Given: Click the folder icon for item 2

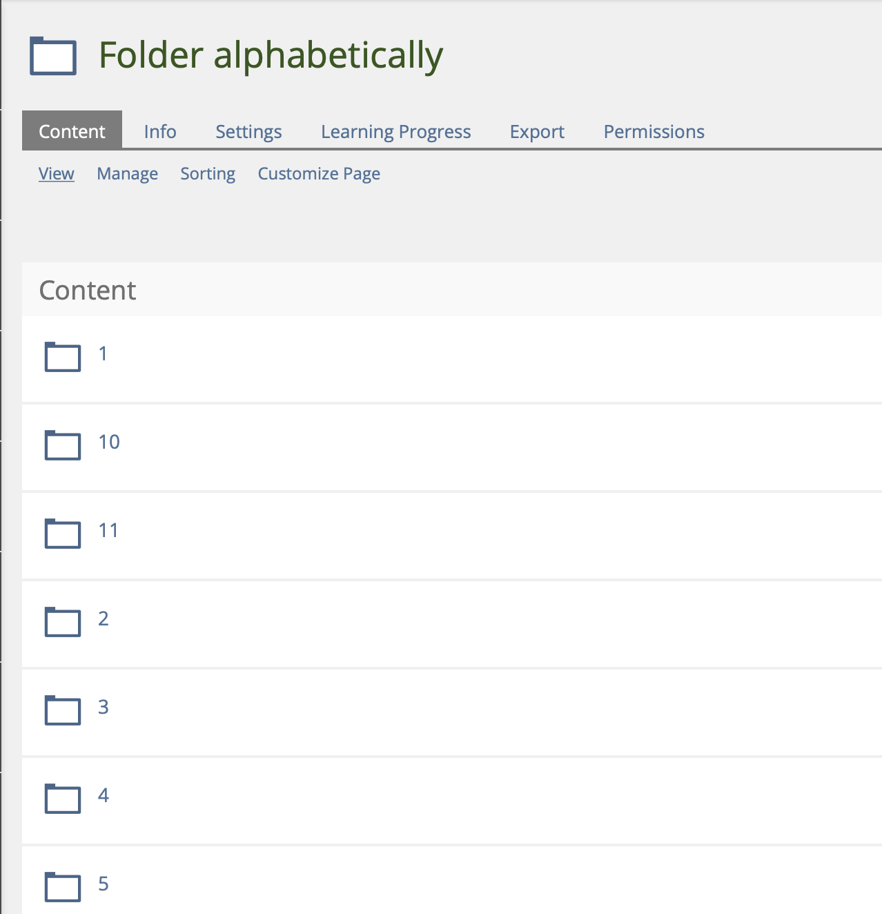Looking at the screenshot, I should point(63,621).
